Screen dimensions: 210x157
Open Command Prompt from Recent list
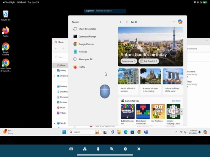(x=84, y=36)
